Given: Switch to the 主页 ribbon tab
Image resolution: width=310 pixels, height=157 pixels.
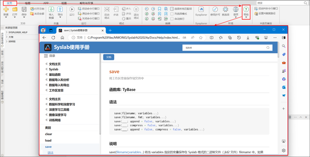Looking at the screenshot, I should click(x=9, y=3).
